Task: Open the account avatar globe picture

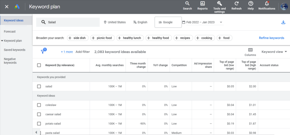Action: click(x=284, y=7)
